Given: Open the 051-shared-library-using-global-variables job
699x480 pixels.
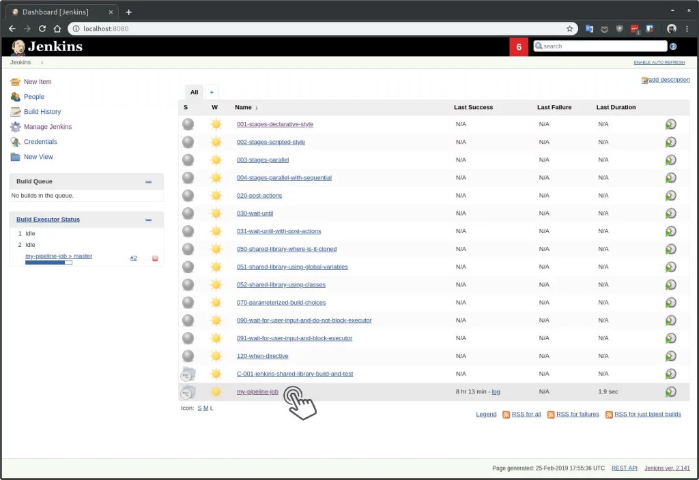Looking at the screenshot, I should pos(292,267).
